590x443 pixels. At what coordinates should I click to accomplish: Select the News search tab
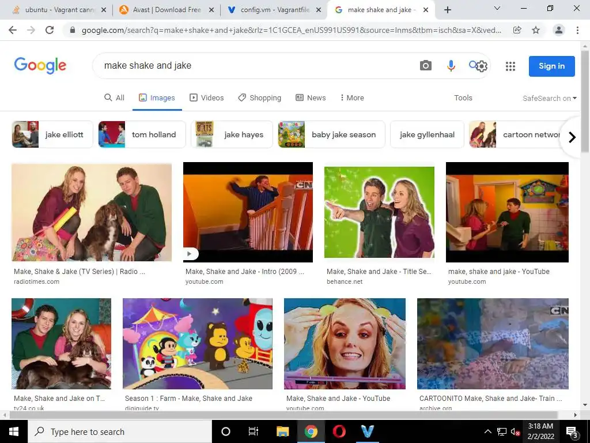(311, 98)
